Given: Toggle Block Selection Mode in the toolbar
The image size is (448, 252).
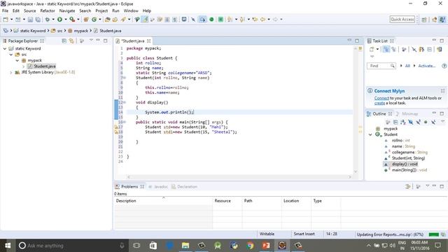Looking at the screenshot, I should 167,20.
